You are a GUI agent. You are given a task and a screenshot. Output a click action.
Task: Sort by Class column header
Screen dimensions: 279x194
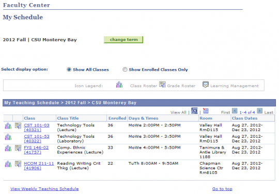(x=29, y=118)
